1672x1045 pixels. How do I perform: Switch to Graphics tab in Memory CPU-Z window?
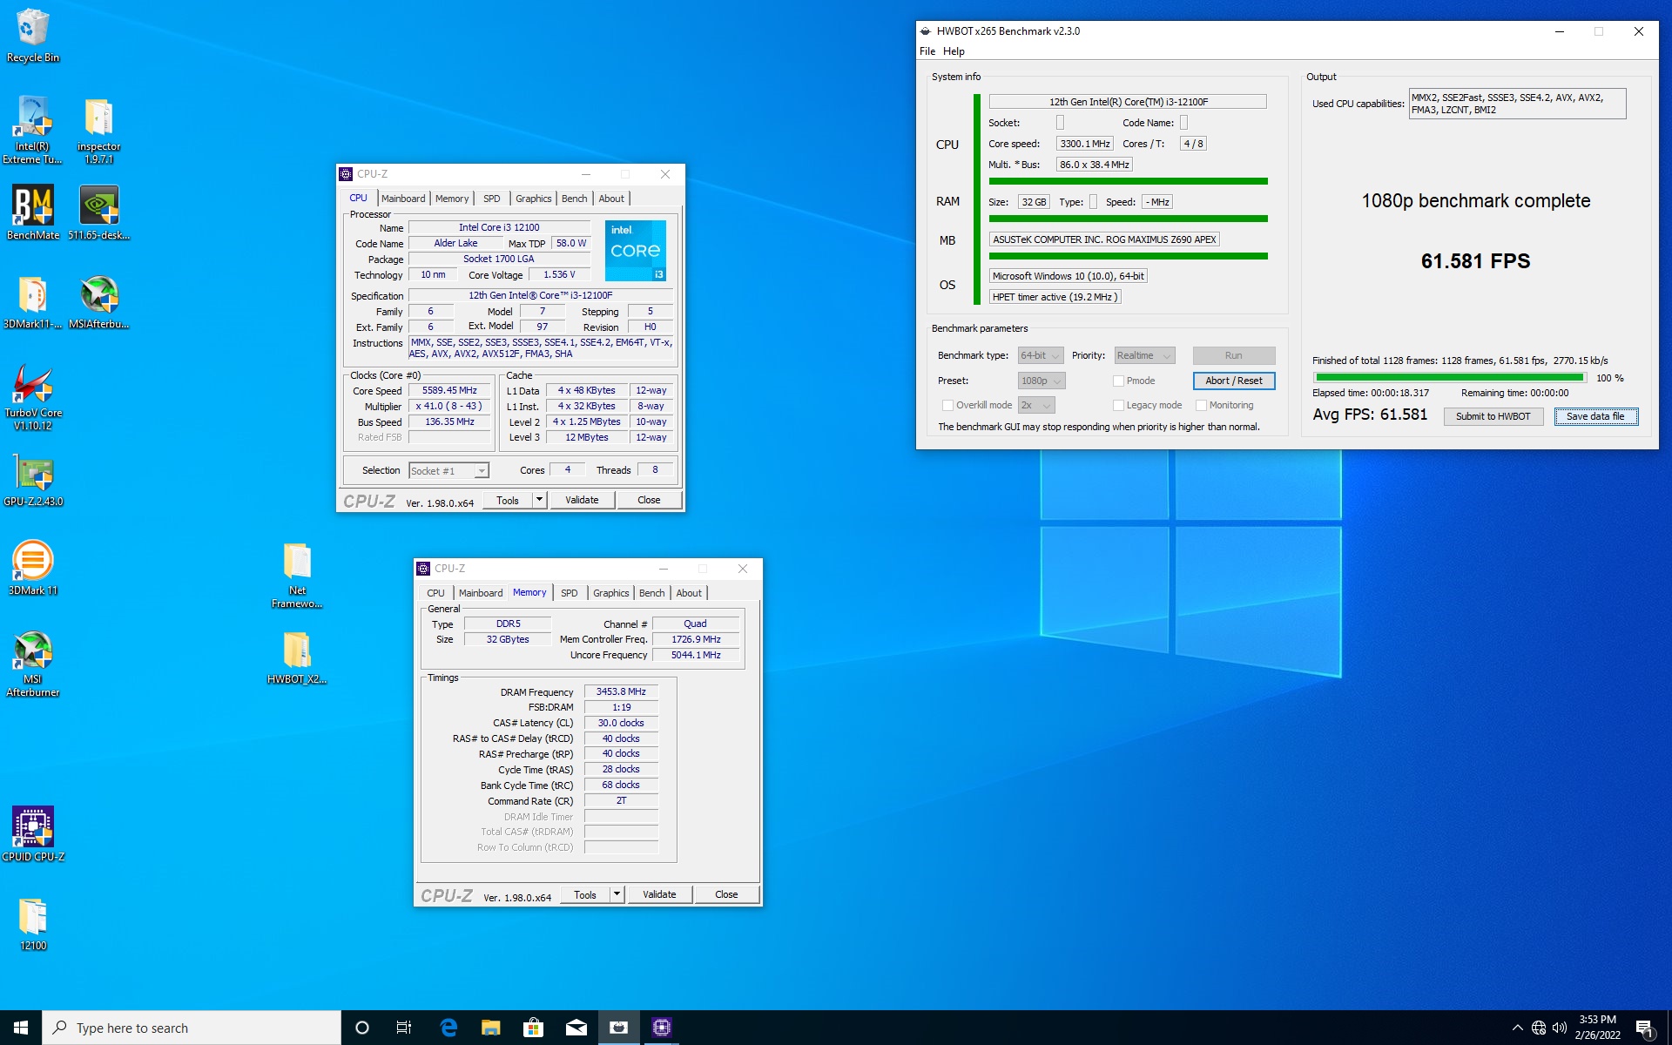tap(610, 593)
